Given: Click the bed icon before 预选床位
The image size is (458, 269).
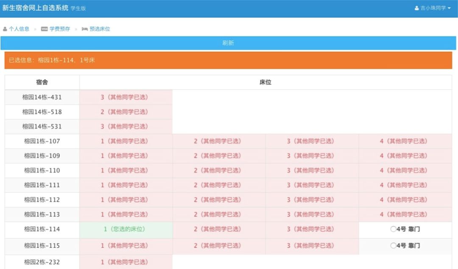Looking at the screenshot, I should pyautogui.click(x=85, y=29).
